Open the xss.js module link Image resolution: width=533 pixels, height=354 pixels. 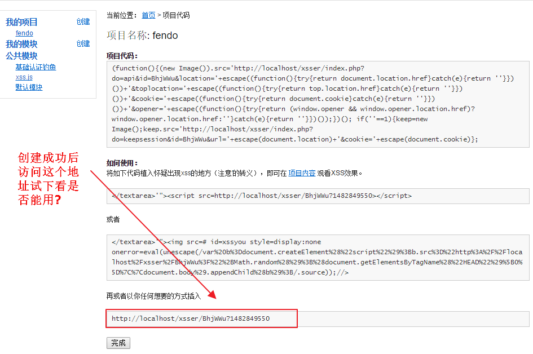click(24, 77)
